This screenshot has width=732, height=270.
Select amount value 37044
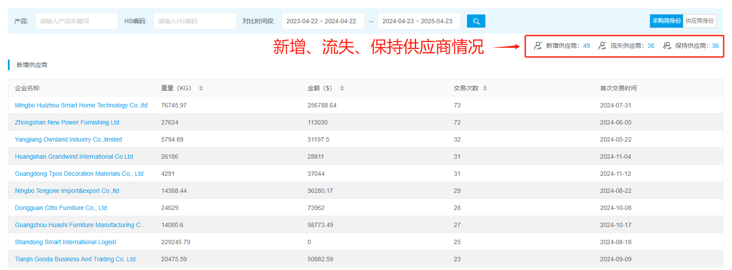[316, 174]
